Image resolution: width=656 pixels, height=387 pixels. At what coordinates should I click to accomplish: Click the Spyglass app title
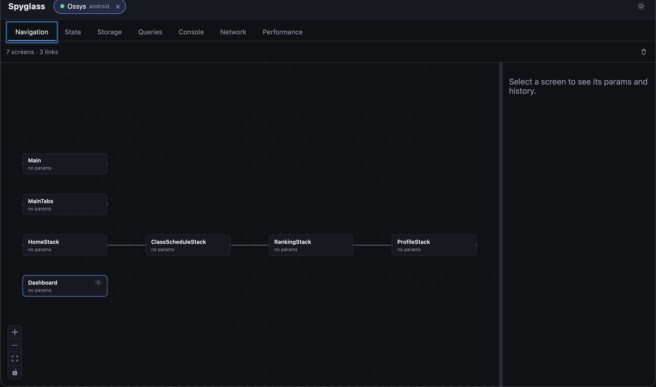tap(27, 7)
